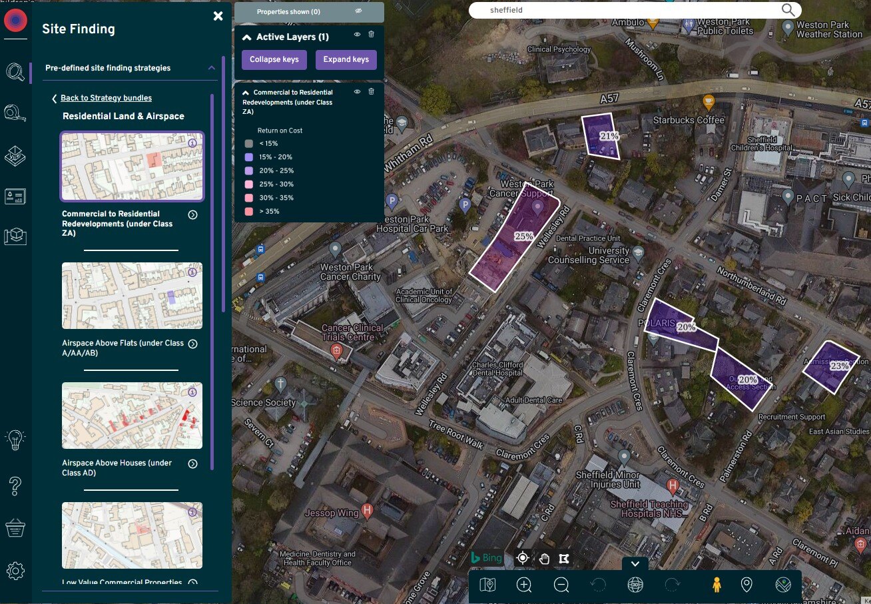Toggle the Commercial to Residential layer eye icon
This screenshot has width=871, height=604.
(x=357, y=91)
